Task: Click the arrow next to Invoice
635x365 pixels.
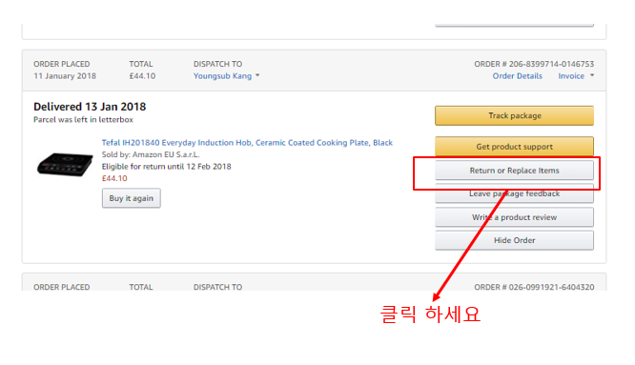Action: (x=592, y=75)
